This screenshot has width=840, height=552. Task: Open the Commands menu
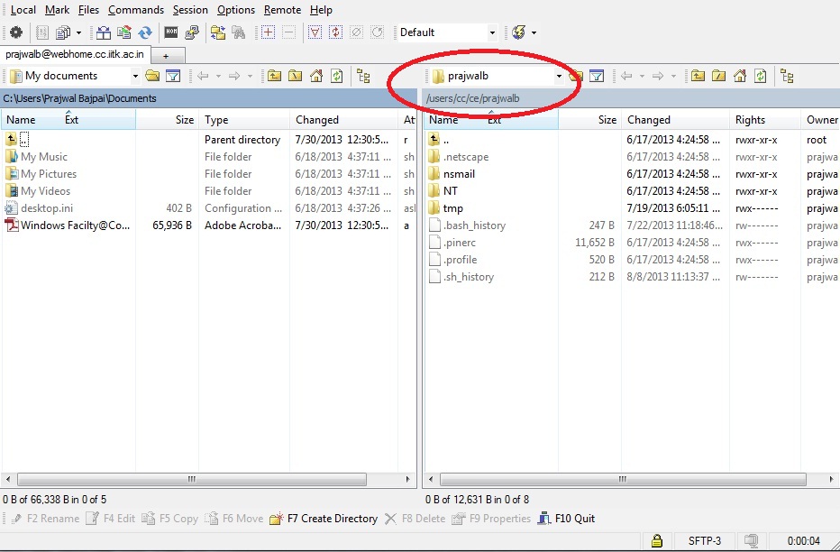point(135,10)
